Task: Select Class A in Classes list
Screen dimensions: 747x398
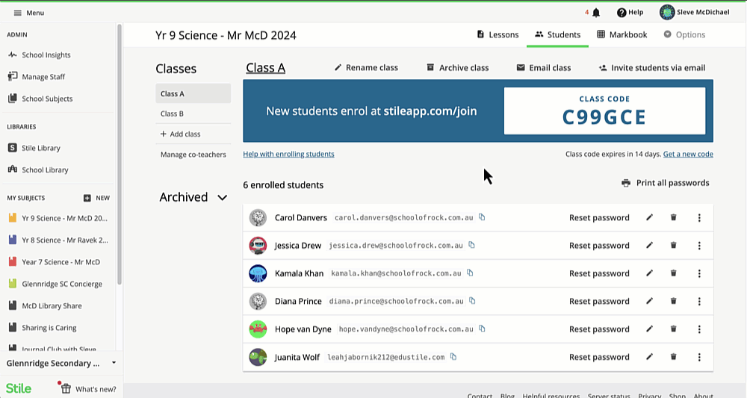Action: 193,94
